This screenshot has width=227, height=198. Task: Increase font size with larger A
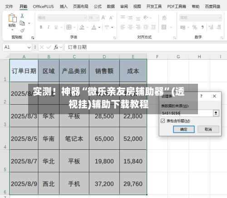pos(104,18)
